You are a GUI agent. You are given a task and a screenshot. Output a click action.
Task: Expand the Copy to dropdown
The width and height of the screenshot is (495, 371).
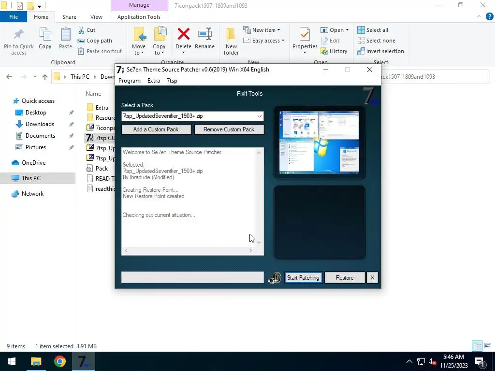159,53
